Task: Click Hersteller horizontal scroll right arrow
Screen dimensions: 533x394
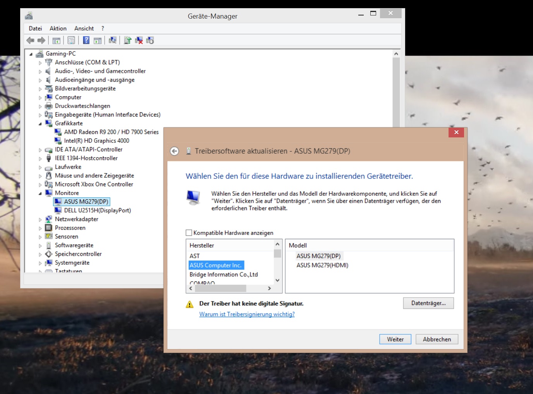Action: coord(269,288)
